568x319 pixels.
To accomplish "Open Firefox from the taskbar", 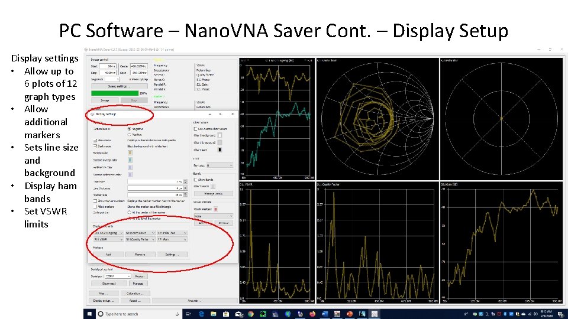I will 312,314.
